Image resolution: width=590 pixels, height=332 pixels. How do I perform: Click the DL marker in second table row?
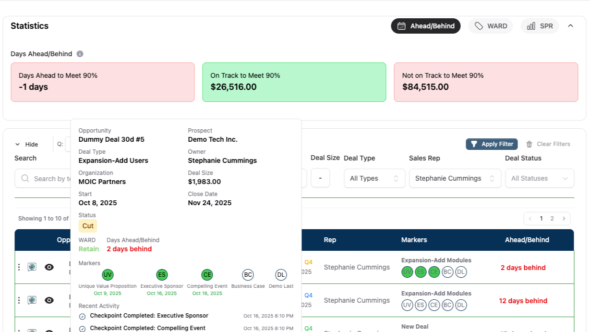[461, 305]
